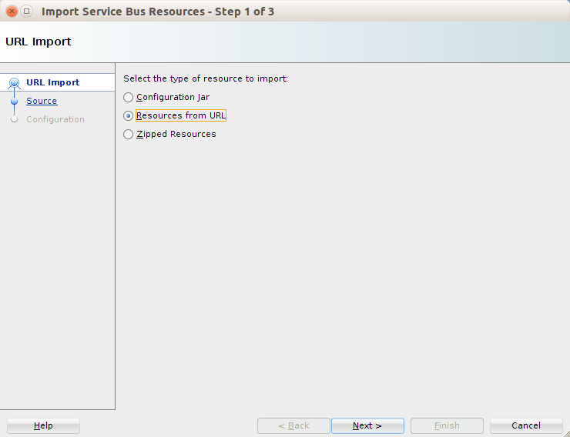Click the grayed-out Configuration step label
This screenshot has width=570, height=437.
(x=55, y=119)
